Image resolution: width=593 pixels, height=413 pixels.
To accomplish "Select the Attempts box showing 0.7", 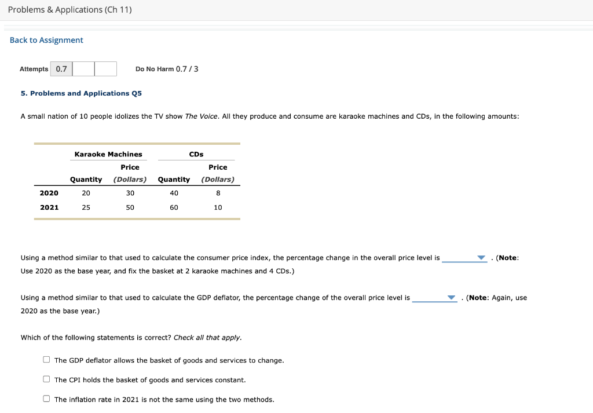I will tap(61, 68).
